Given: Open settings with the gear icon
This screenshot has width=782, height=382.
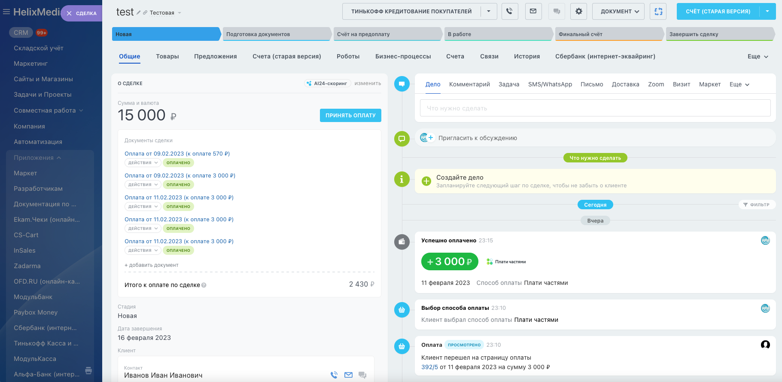Looking at the screenshot, I should (x=579, y=11).
